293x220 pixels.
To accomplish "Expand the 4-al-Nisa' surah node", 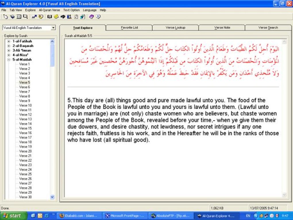I will tap(9, 55).
